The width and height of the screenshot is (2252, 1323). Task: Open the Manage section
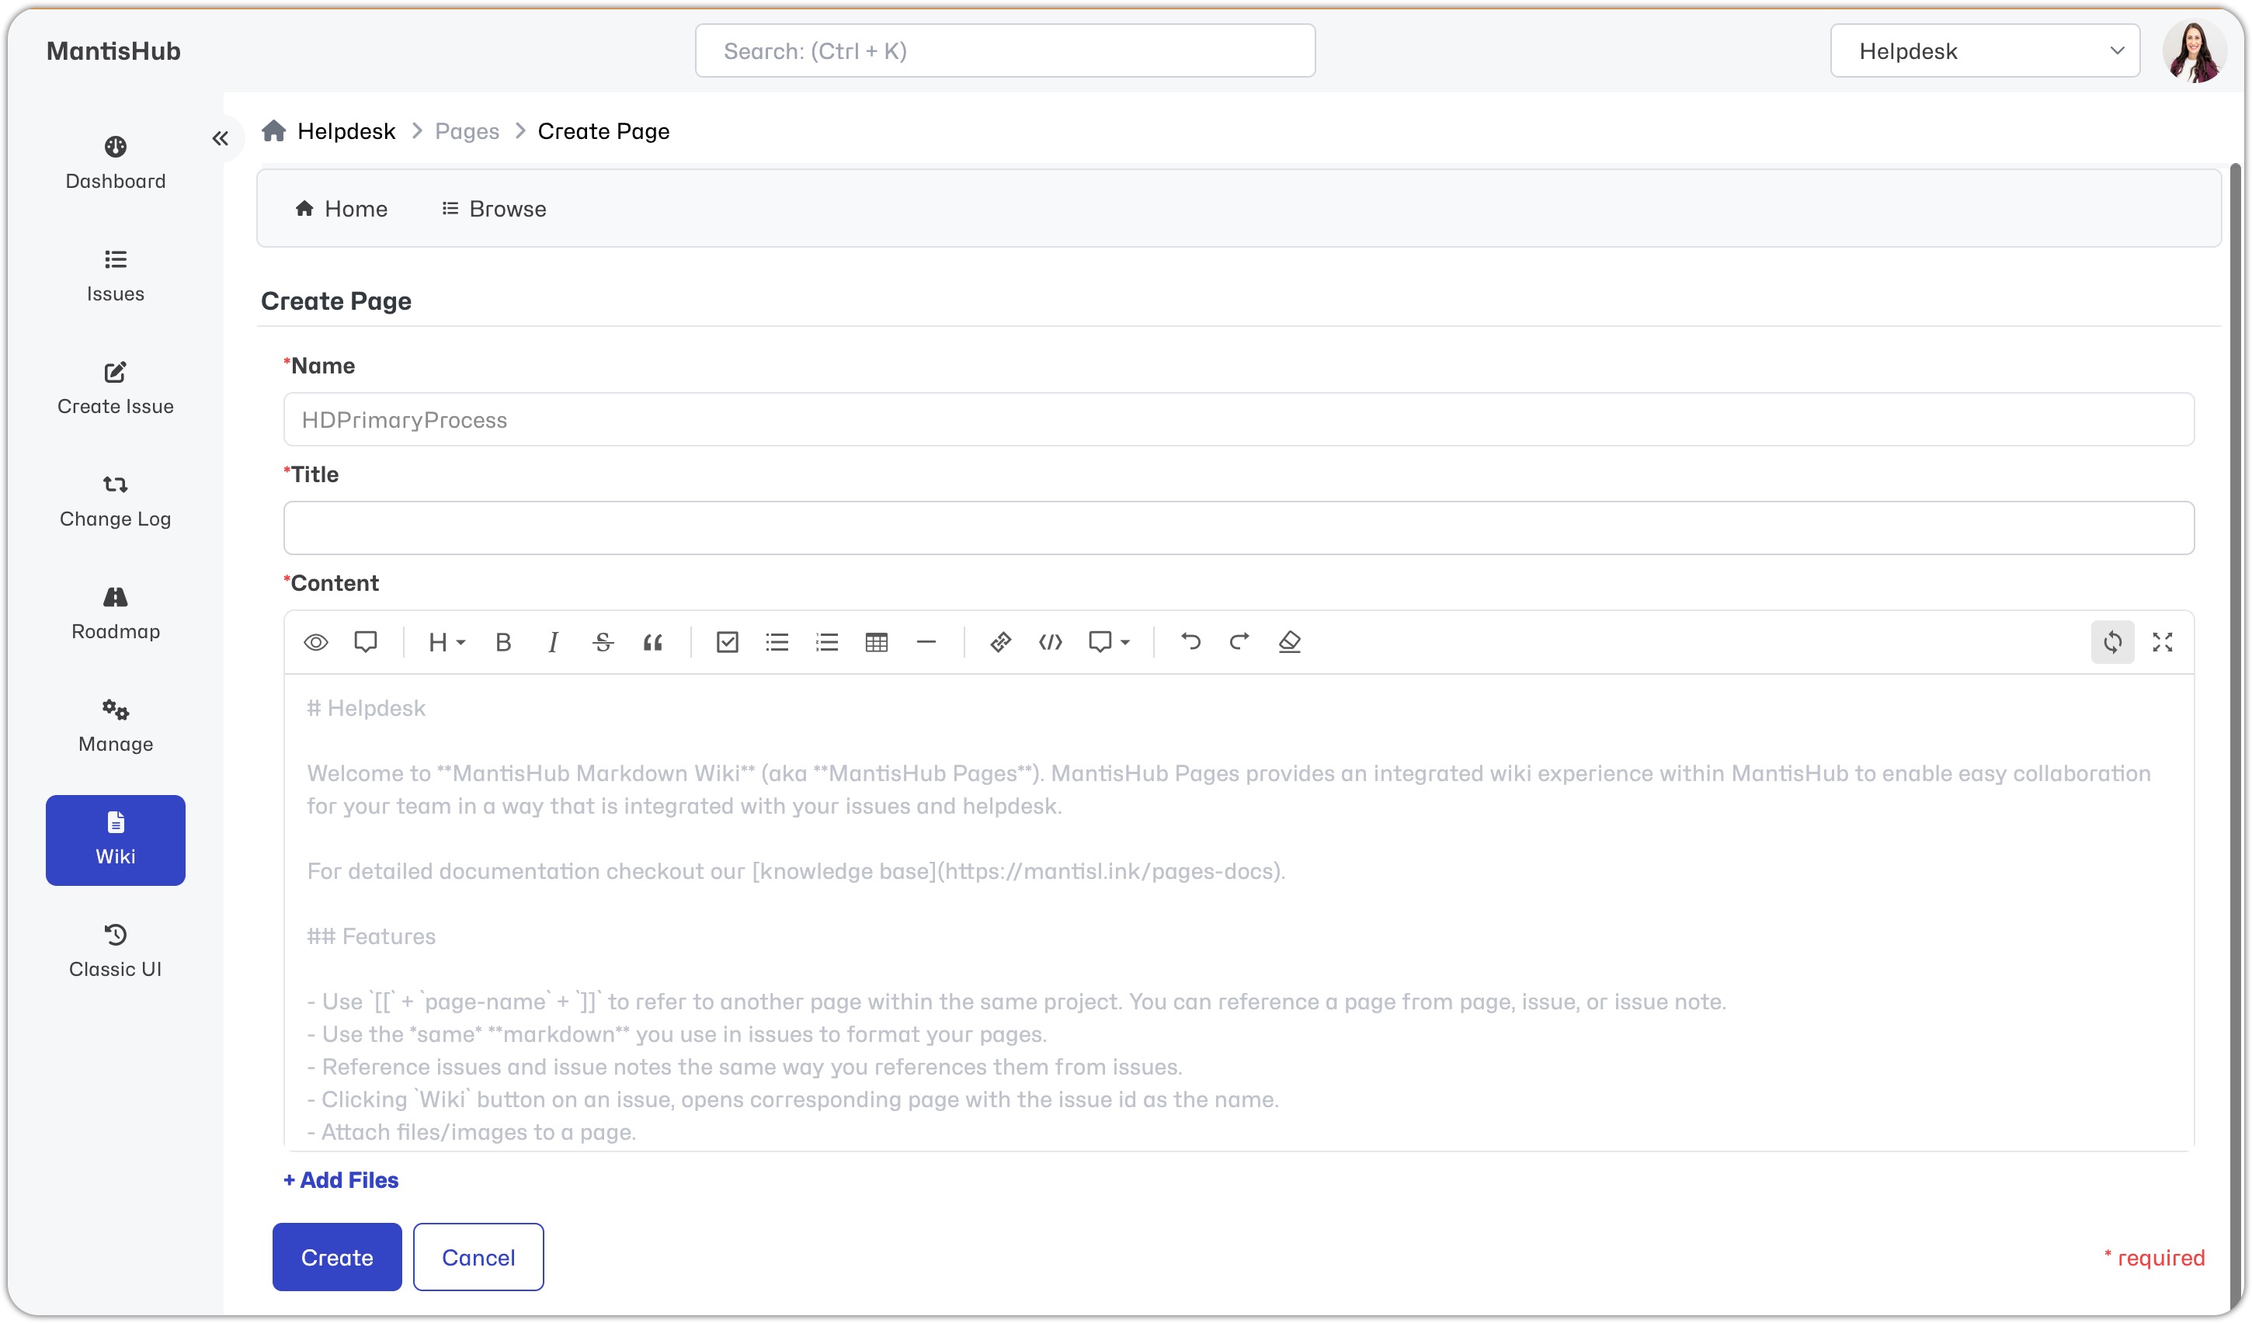click(x=115, y=726)
